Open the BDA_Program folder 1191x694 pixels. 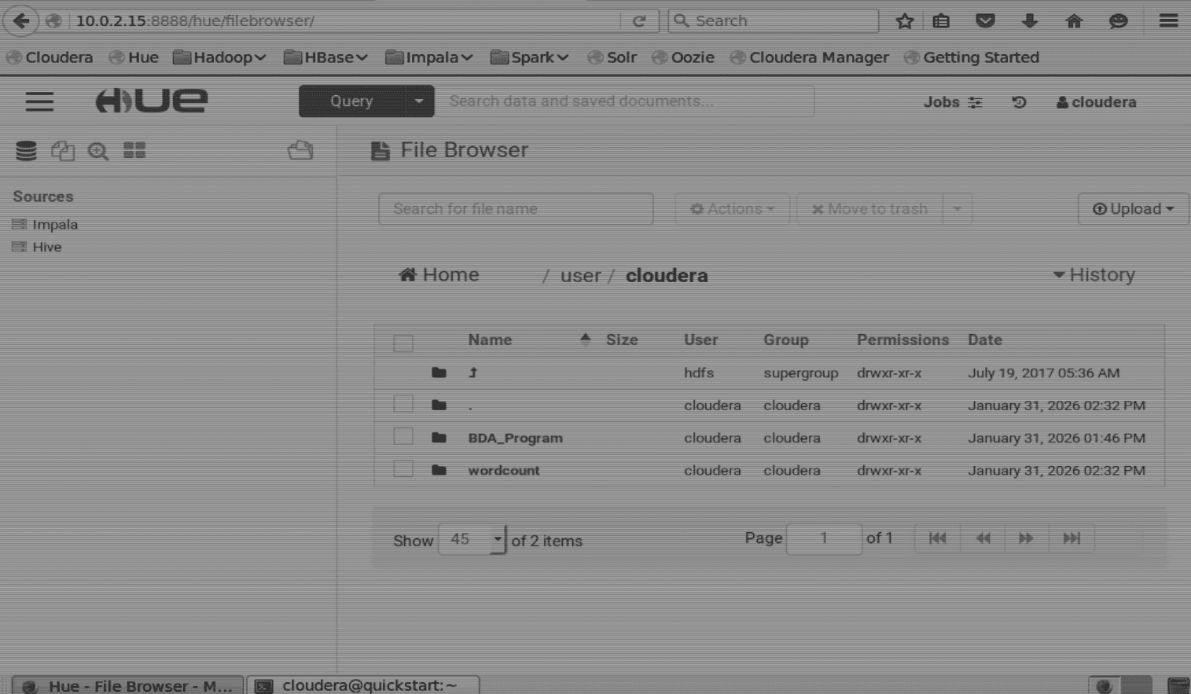pos(515,438)
